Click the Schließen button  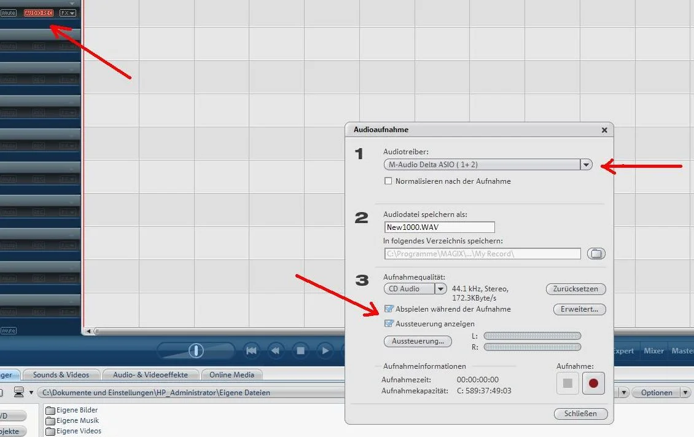click(580, 414)
